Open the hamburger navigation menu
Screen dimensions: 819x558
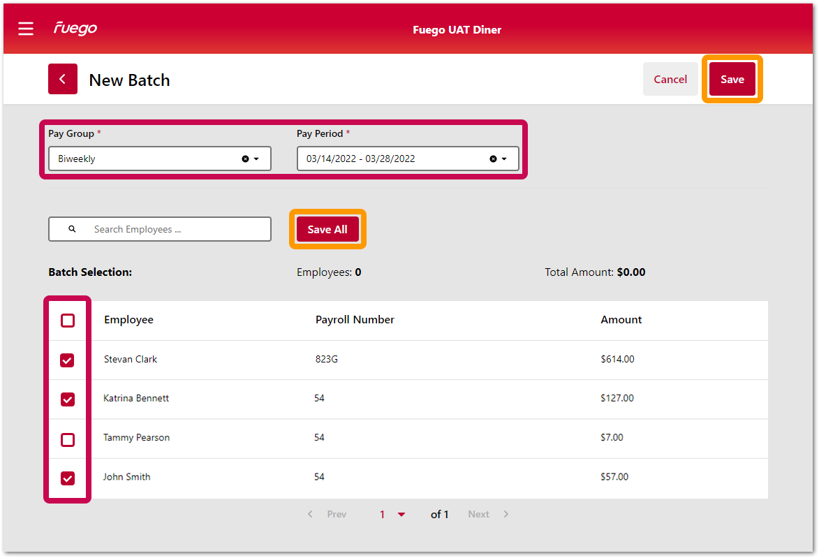(x=26, y=29)
